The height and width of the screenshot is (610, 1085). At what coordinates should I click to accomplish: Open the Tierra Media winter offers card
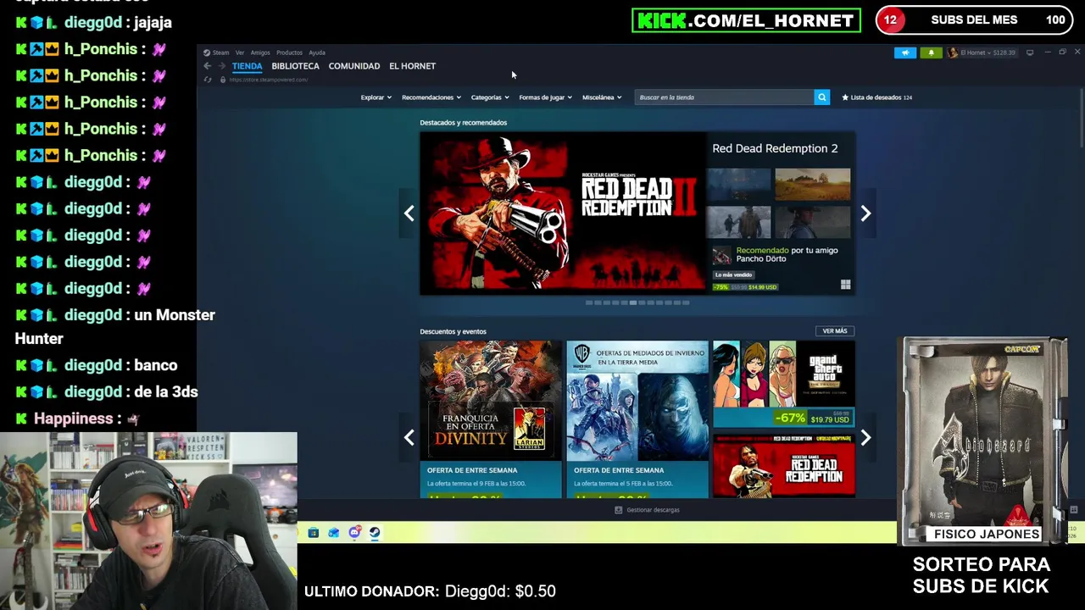pyautogui.click(x=637, y=419)
